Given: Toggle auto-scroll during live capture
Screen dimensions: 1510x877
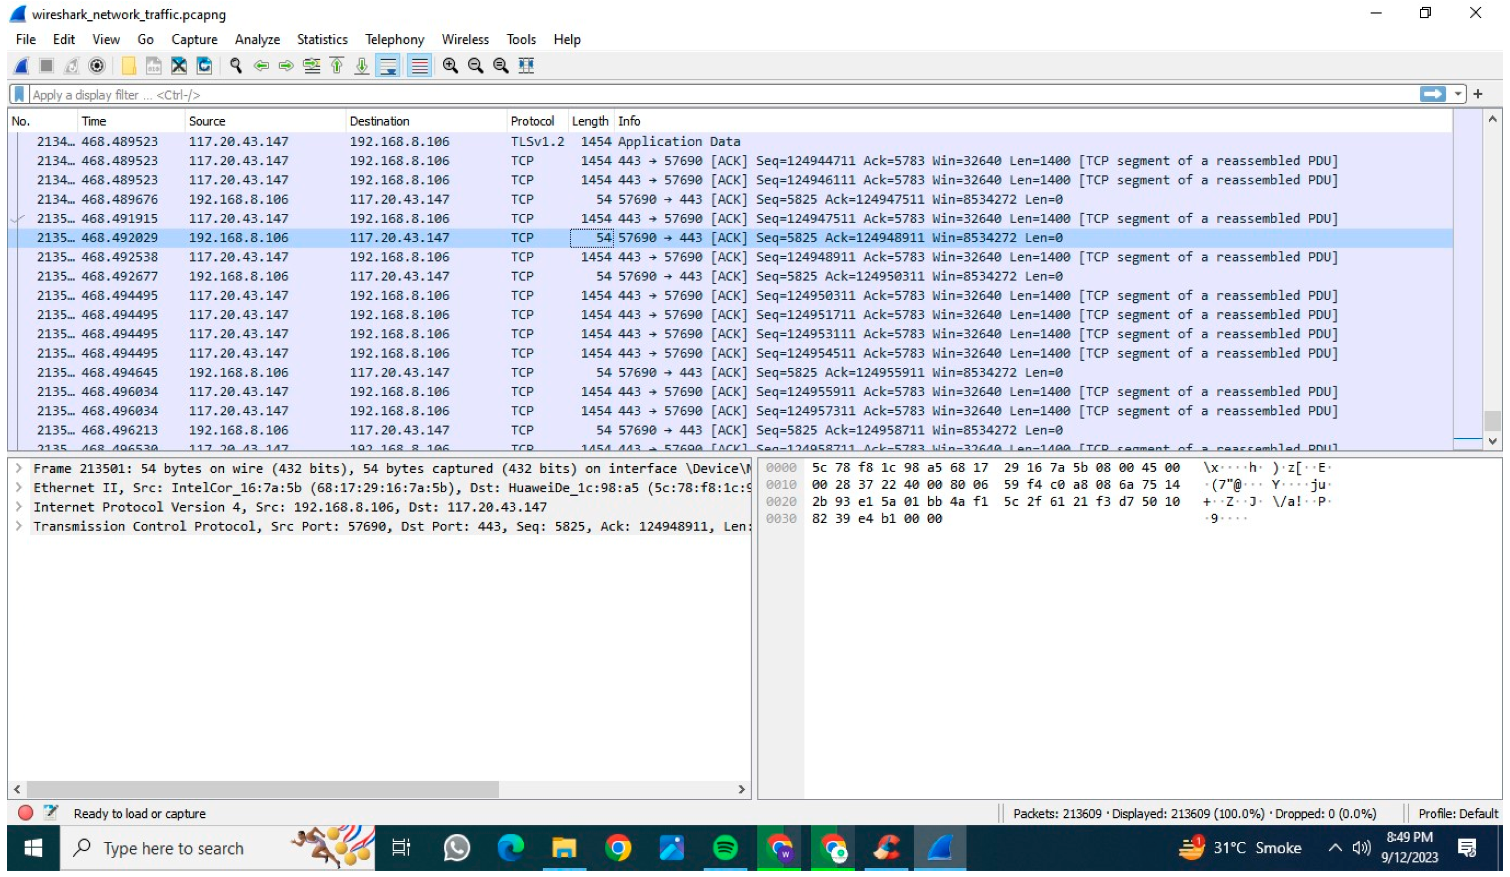Looking at the screenshot, I should [388, 65].
